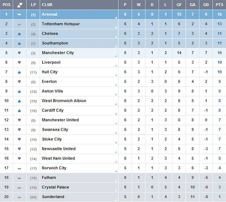Click Cardiff City's blue up-arrow icon
The image size is (226, 202).
[x=19, y=111]
